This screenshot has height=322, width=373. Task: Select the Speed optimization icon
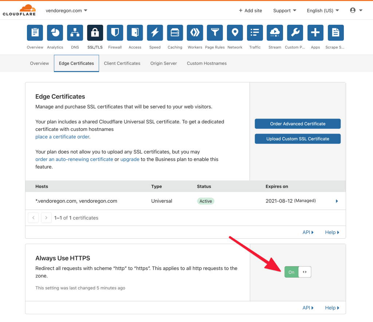(155, 32)
